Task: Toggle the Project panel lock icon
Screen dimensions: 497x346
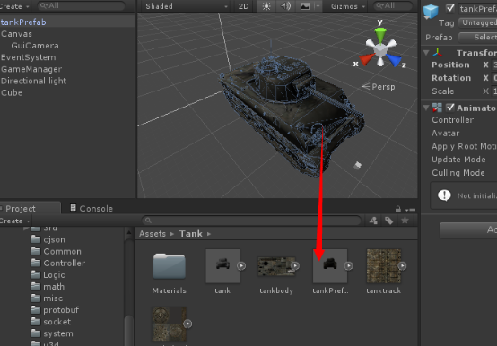Action: tap(398, 209)
